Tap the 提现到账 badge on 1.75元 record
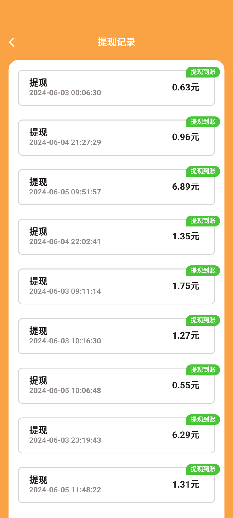The width and height of the screenshot is (233, 518). [203, 271]
